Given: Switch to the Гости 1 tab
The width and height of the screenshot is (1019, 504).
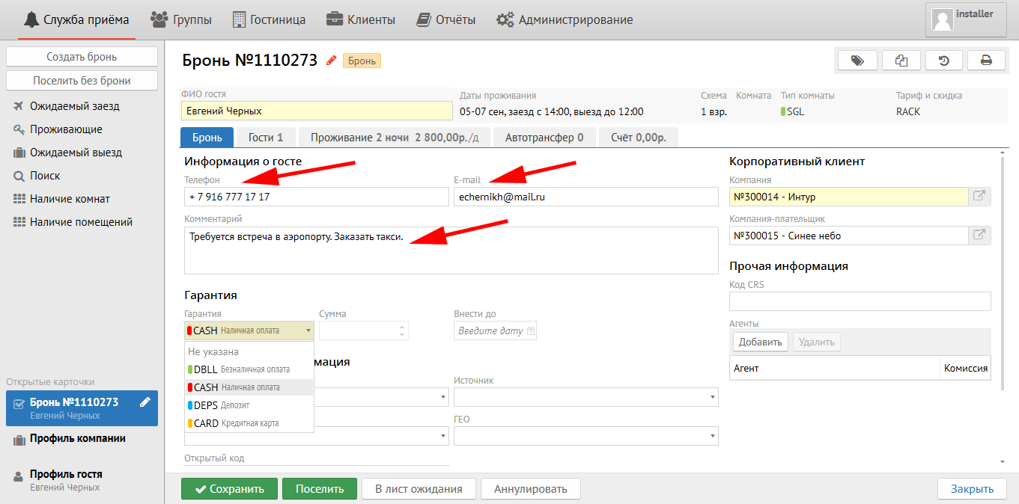Looking at the screenshot, I should coord(266,138).
